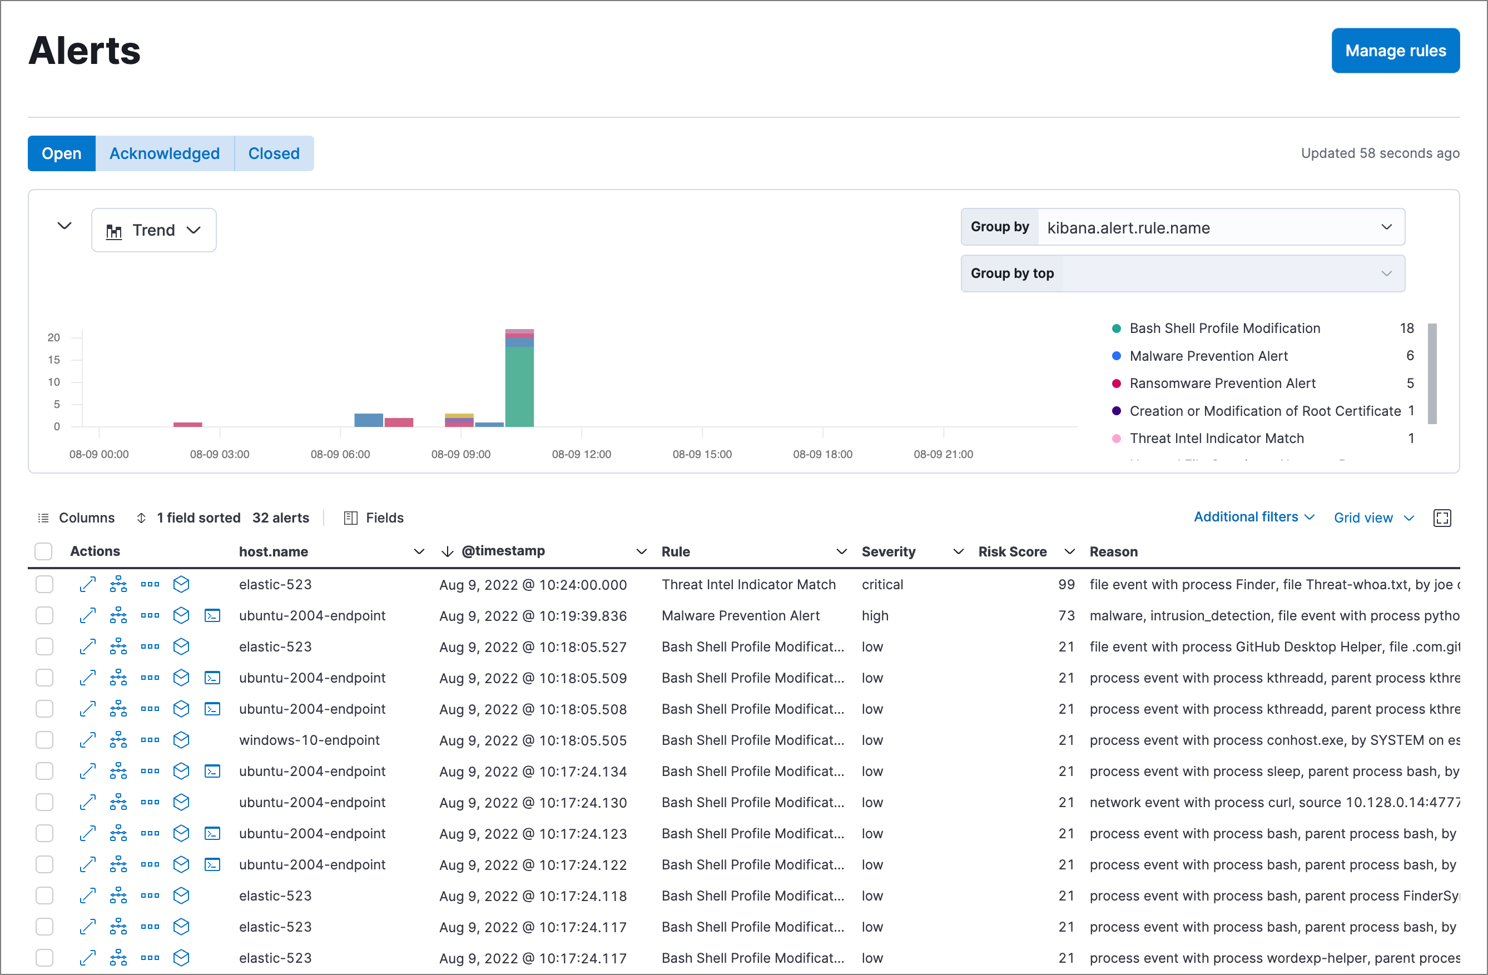Image resolution: width=1488 pixels, height=975 pixels.
Task: Click the Manage rules button
Action: tap(1396, 51)
